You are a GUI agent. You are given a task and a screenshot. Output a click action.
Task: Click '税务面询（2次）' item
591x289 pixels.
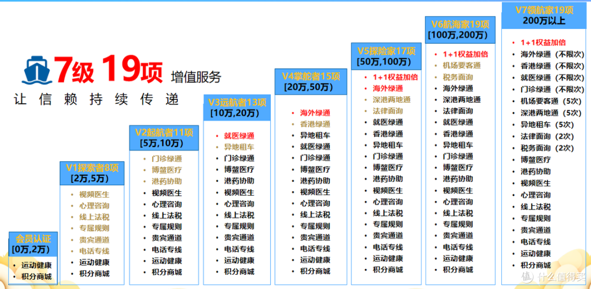coord(547,148)
